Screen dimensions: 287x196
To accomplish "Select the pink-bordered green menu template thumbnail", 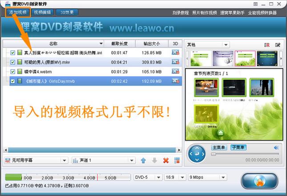I will (245, 59).
